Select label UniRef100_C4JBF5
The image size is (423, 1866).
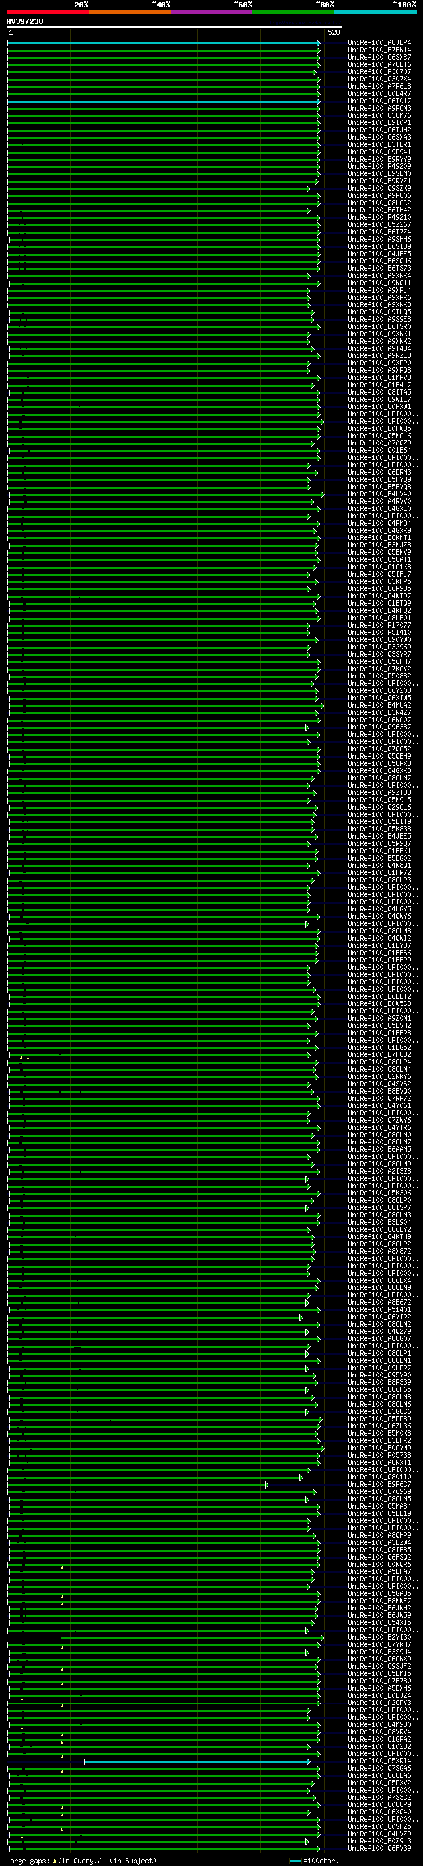[x=379, y=254]
